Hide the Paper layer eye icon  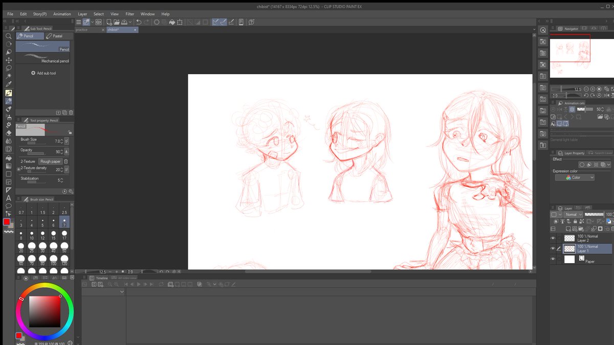coord(553,260)
